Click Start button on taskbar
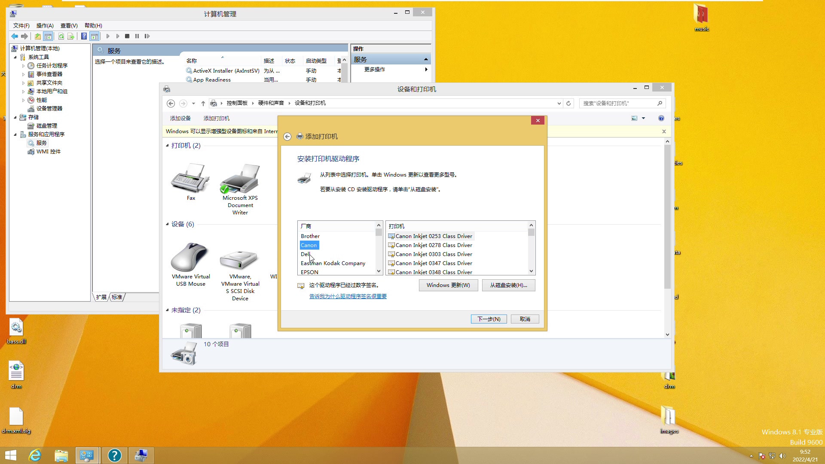 (10, 455)
